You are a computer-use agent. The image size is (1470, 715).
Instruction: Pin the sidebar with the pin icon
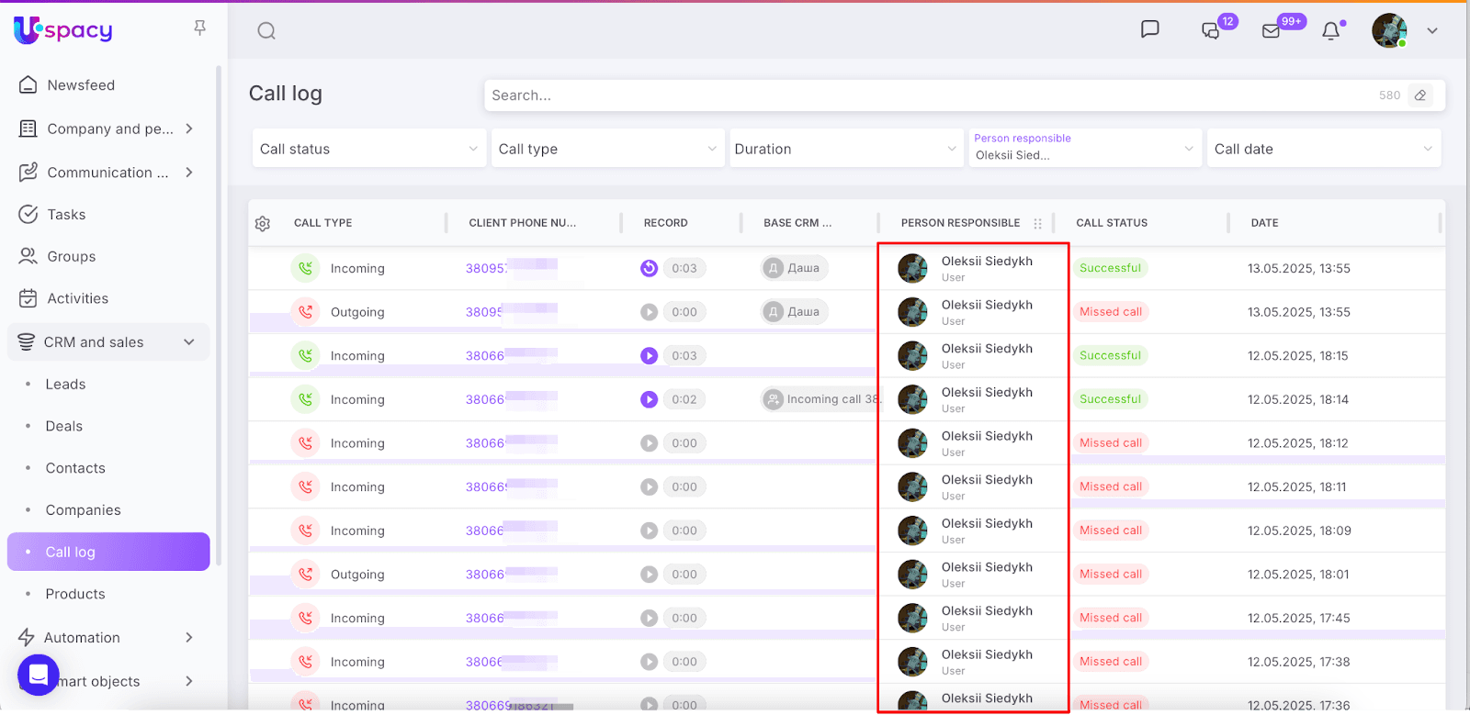coord(199,28)
